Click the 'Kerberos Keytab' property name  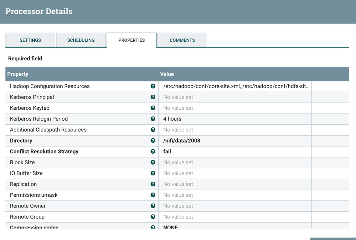30,108
